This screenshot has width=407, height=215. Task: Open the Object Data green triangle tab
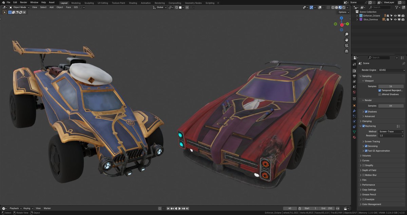pos(354,132)
